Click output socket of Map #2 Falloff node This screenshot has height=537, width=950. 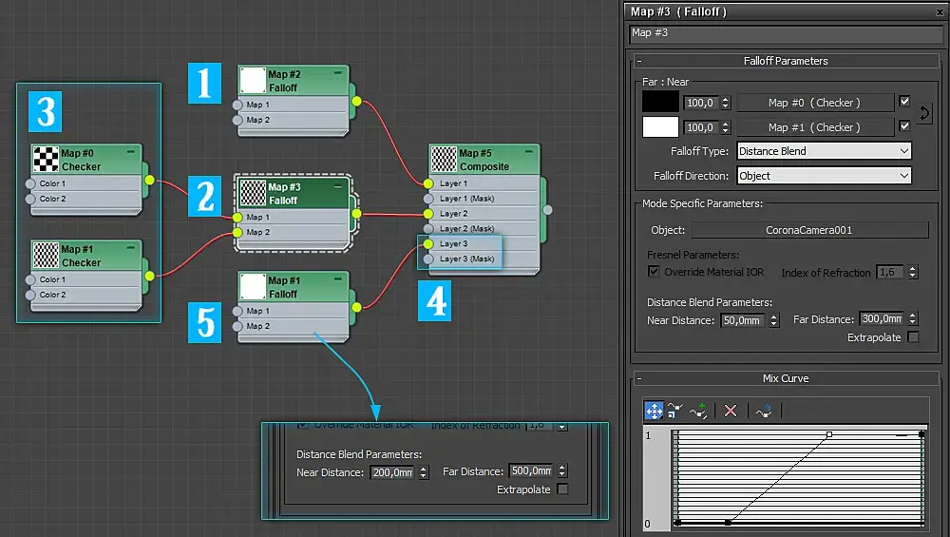[x=356, y=101]
